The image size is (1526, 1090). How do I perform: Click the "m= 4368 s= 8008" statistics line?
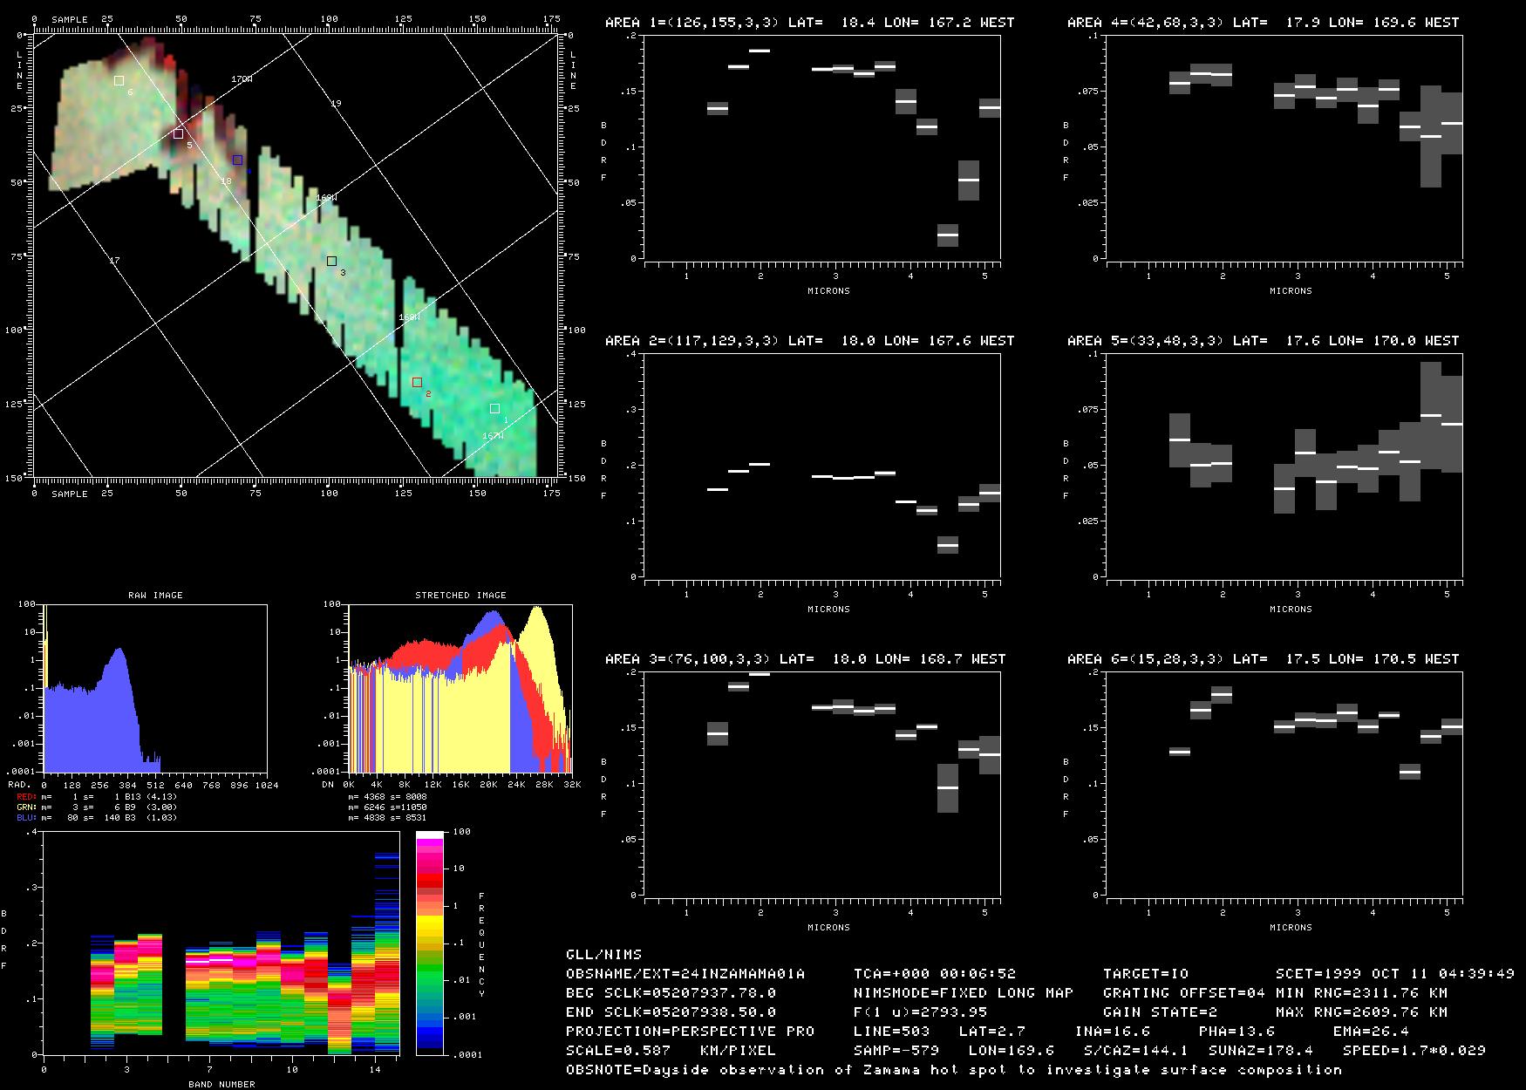[x=387, y=797]
